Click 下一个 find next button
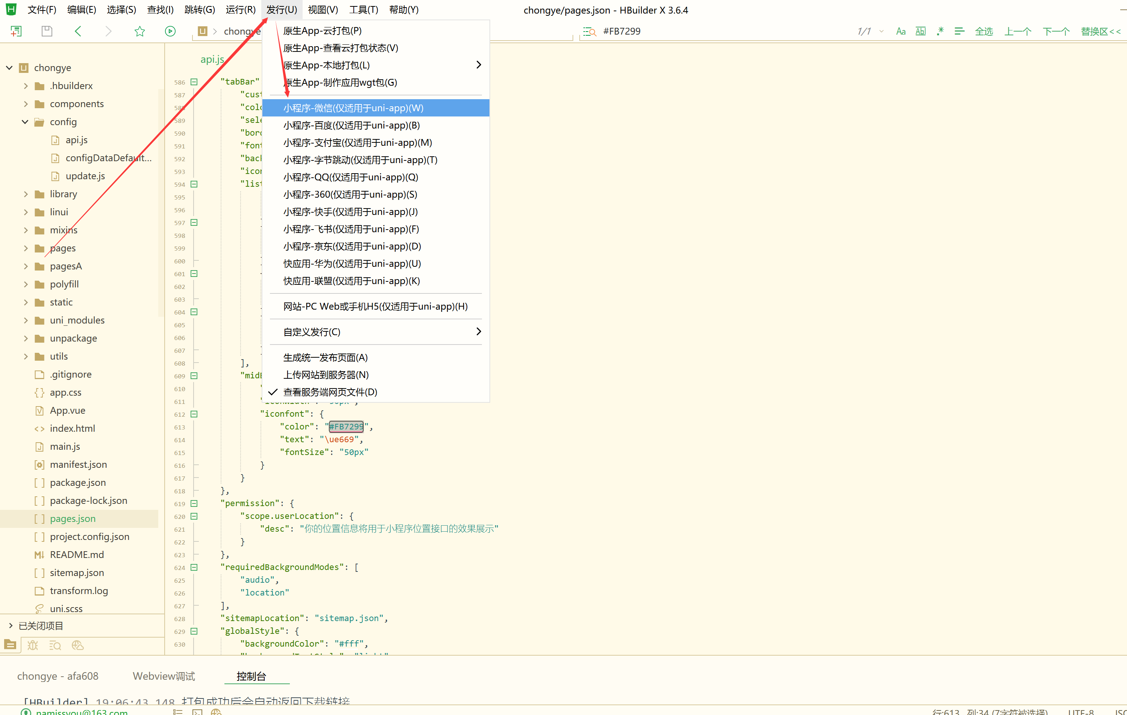Image resolution: width=1127 pixels, height=715 pixels. pyautogui.click(x=1056, y=31)
